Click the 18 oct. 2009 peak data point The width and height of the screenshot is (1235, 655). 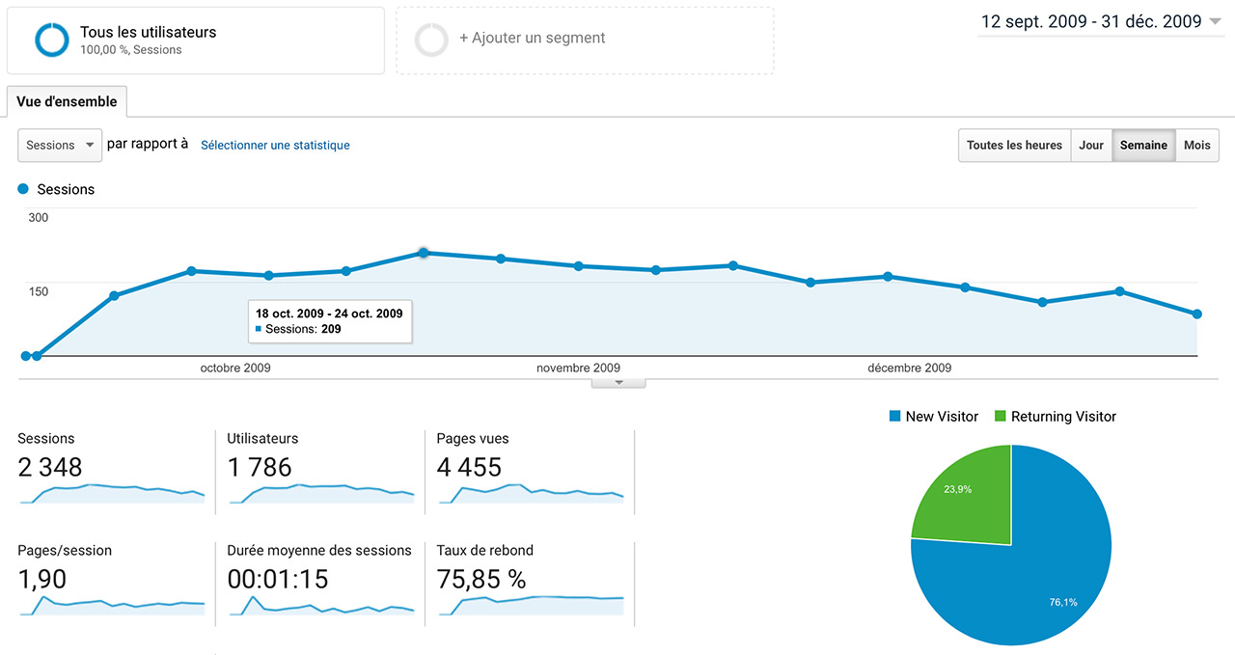[423, 253]
